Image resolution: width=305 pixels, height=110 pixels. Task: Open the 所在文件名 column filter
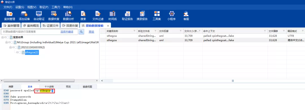coord(156,31)
